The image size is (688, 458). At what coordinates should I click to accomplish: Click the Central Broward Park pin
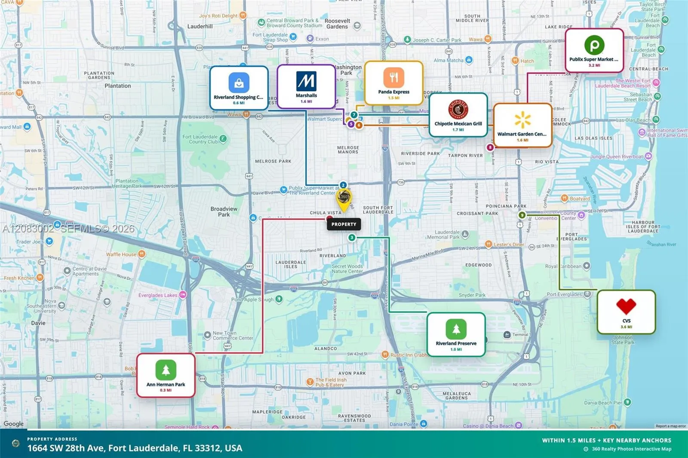pyautogui.click(x=261, y=22)
